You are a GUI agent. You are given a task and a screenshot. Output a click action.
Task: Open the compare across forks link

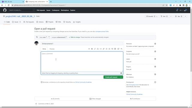tap(102, 31)
